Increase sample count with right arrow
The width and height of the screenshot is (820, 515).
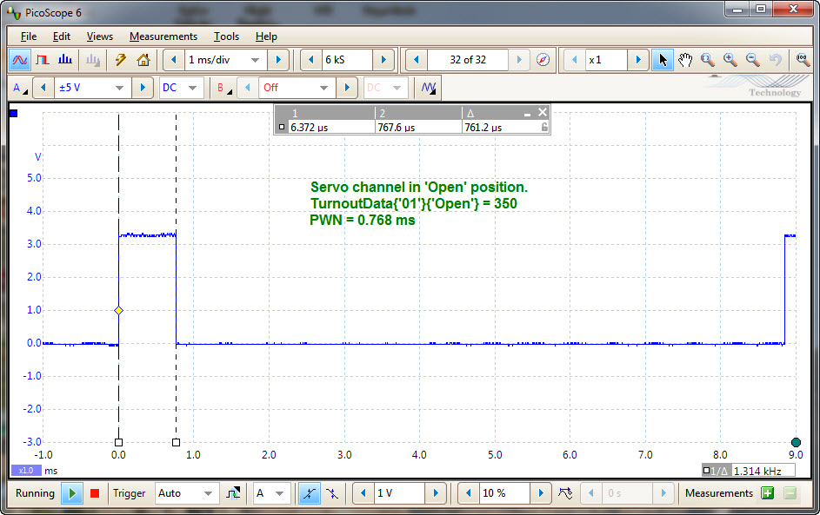(x=383, y=60)
